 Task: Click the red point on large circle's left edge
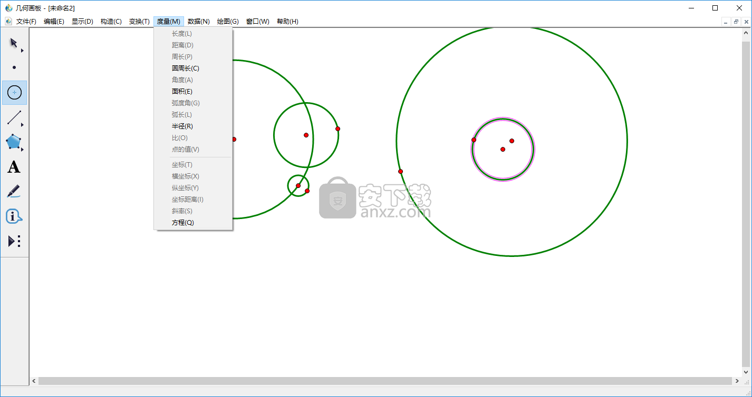pos(400,172)
